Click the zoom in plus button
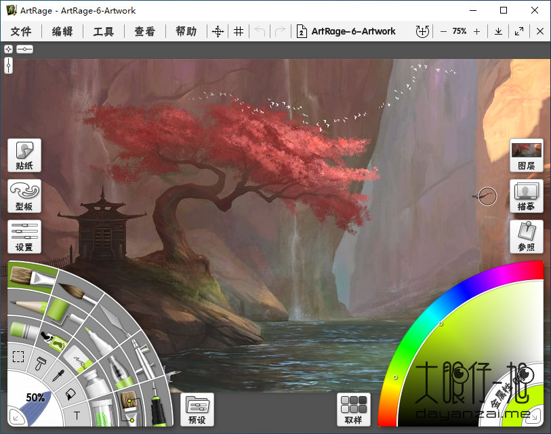This screenshot has width=551, height=434. pos(476,31)
